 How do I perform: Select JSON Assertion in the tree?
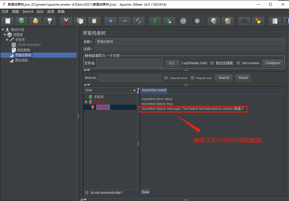[x=29, y=45]
